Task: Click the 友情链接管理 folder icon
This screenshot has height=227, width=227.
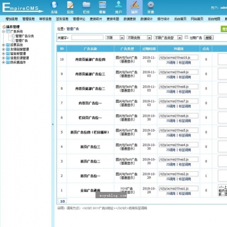Action: [8, 50]
